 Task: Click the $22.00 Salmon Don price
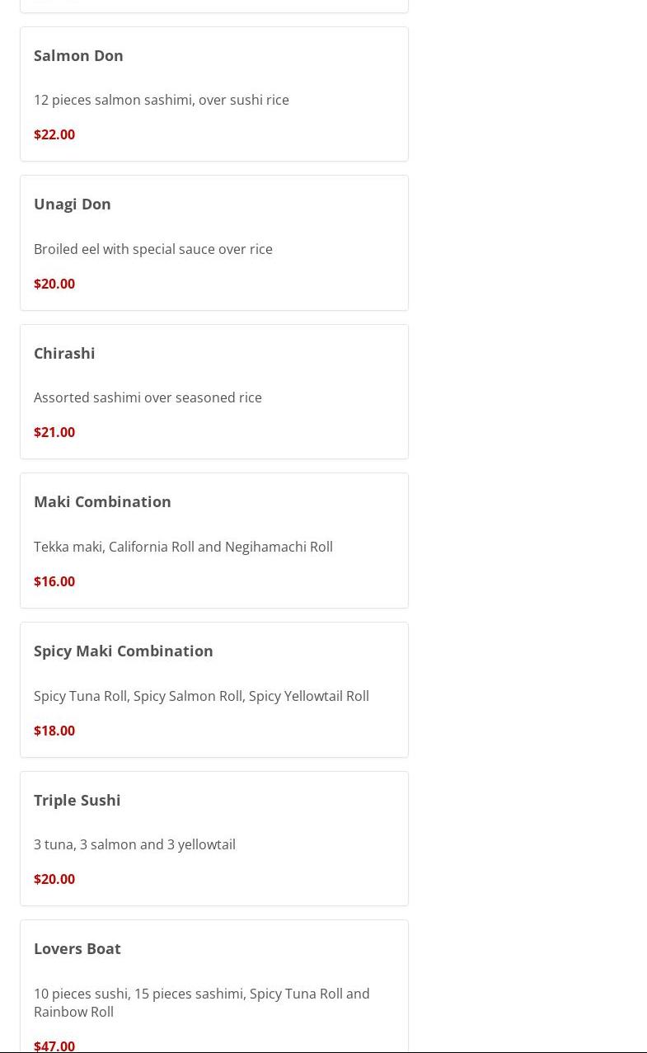(54, 134)
